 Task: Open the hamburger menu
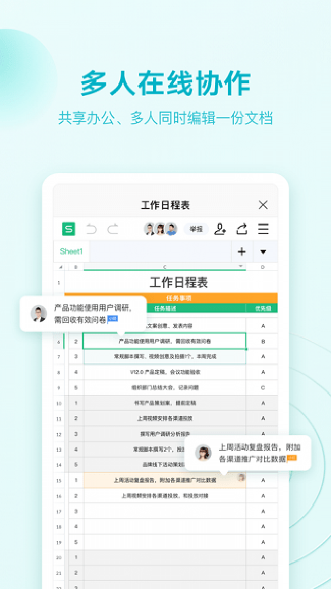pyautogui.click(x=263, y=229)
